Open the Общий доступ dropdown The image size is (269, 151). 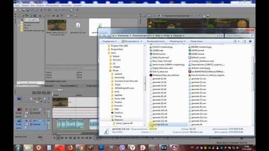click(x=177, y=41)
